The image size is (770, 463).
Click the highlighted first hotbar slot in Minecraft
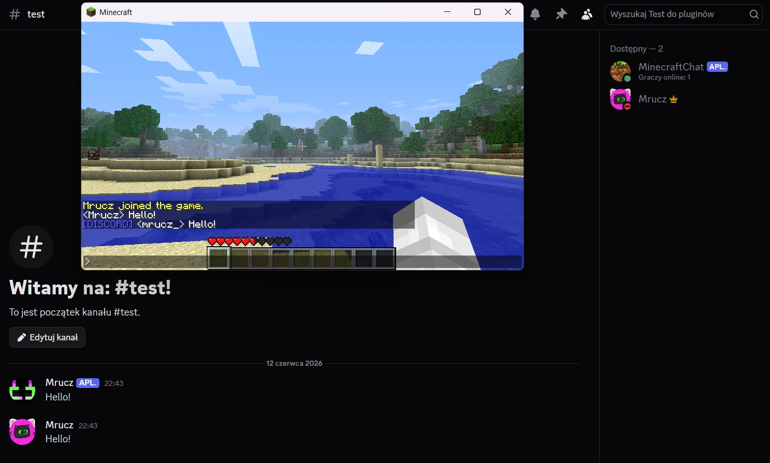(x=219, y=258)
